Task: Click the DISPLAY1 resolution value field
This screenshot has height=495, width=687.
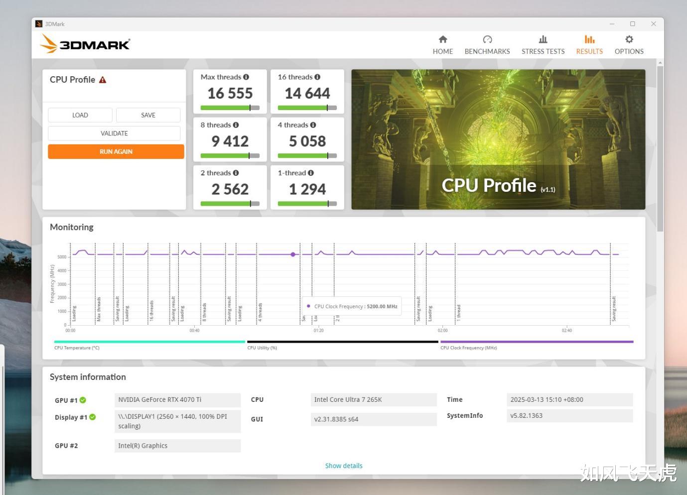Action: (178, 421)
